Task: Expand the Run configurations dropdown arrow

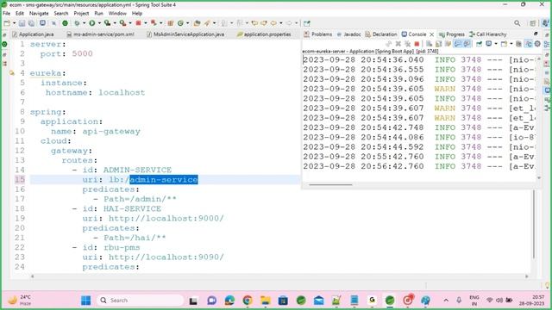Action: pos(99,23)
